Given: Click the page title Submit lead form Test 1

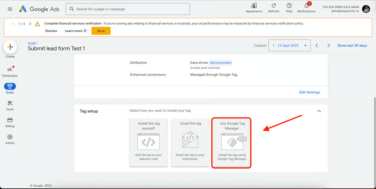Looking at the screenshot, I should pyautogui.click(x=56, y=49).
